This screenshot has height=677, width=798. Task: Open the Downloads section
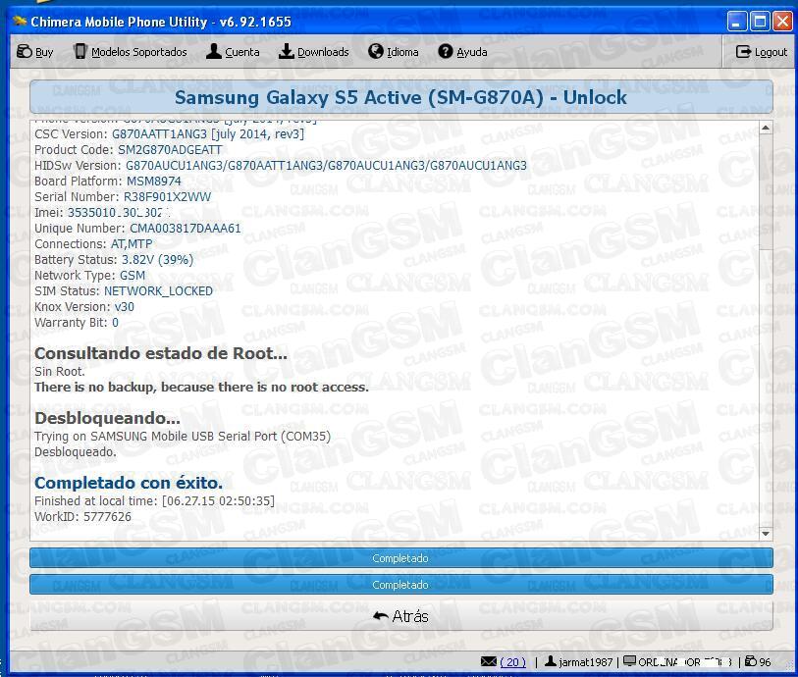click(x=313, y=52)
